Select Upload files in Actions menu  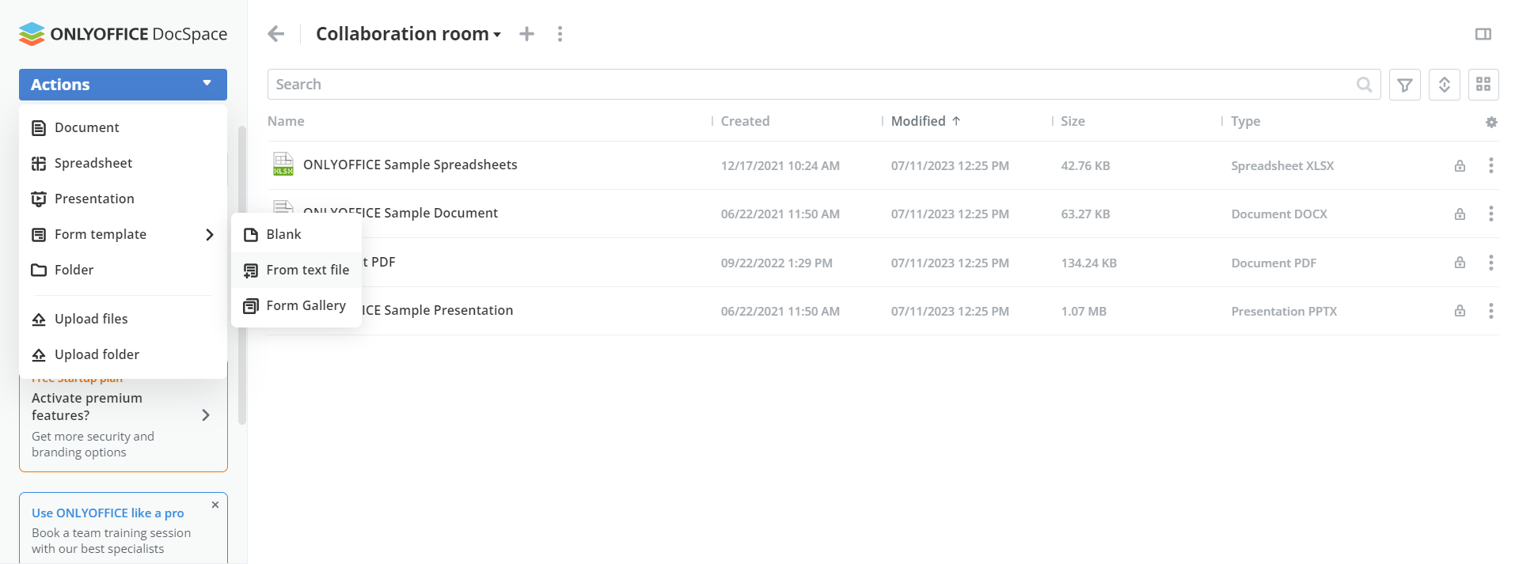[x=91, y=319]
